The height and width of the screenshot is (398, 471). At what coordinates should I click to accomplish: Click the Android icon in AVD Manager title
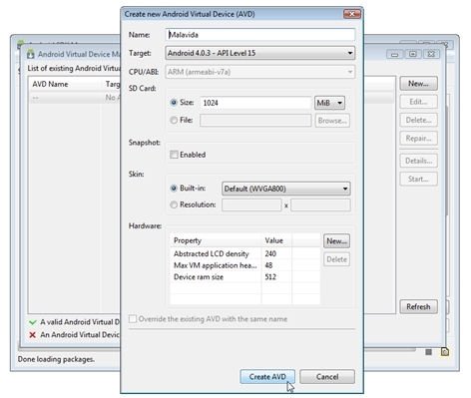[31, 54]
